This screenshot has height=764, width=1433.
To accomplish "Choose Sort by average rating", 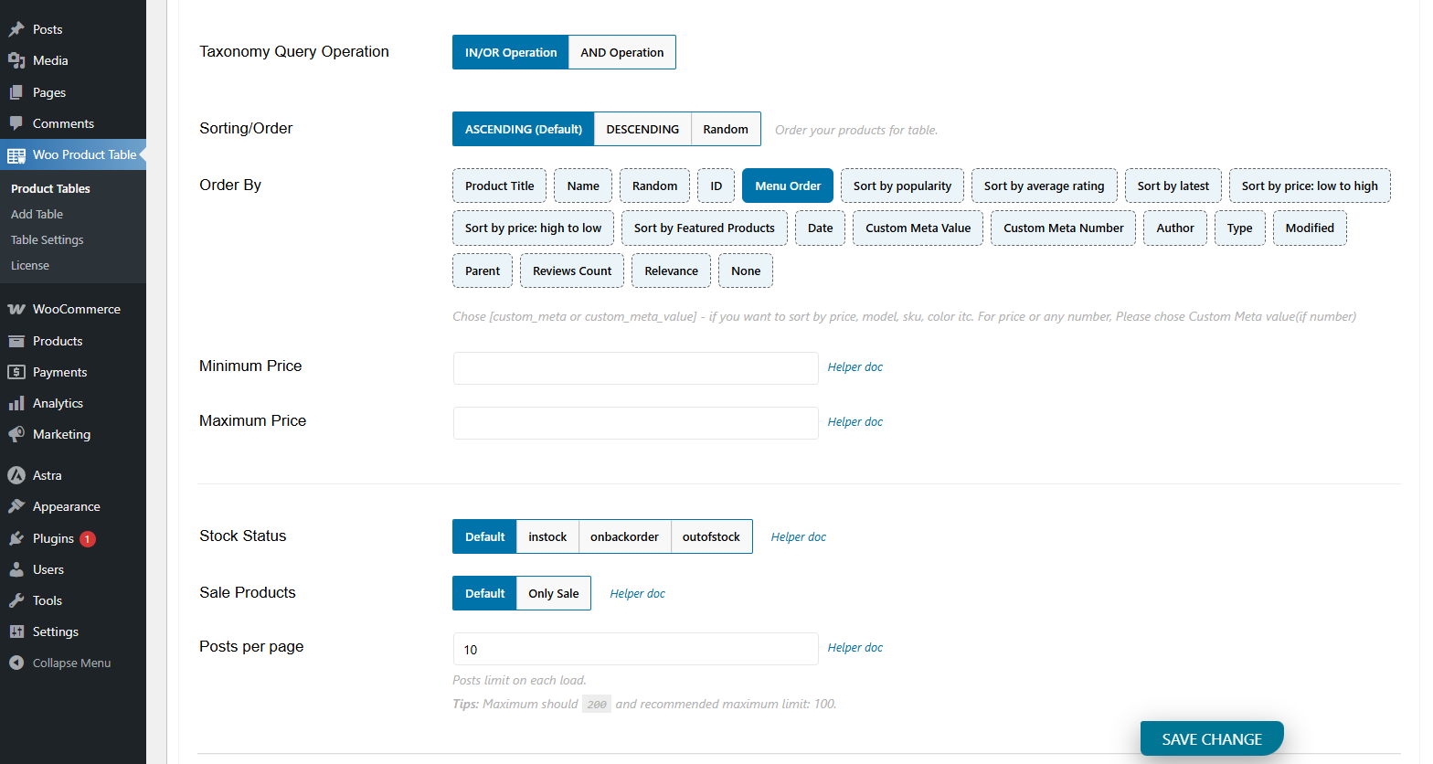I will coord(1045,186).
